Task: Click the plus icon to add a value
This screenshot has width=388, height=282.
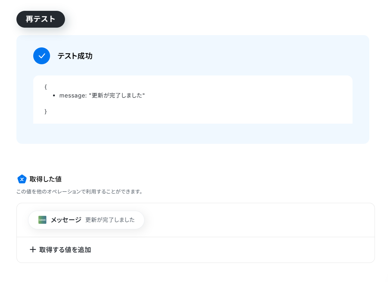Action: click(x=32, y=250)
